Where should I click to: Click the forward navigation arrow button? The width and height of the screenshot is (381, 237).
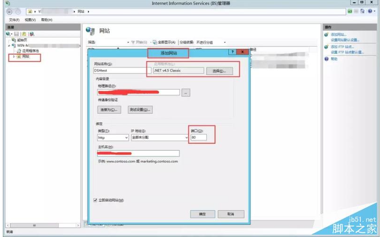click(x=18, y=12)
